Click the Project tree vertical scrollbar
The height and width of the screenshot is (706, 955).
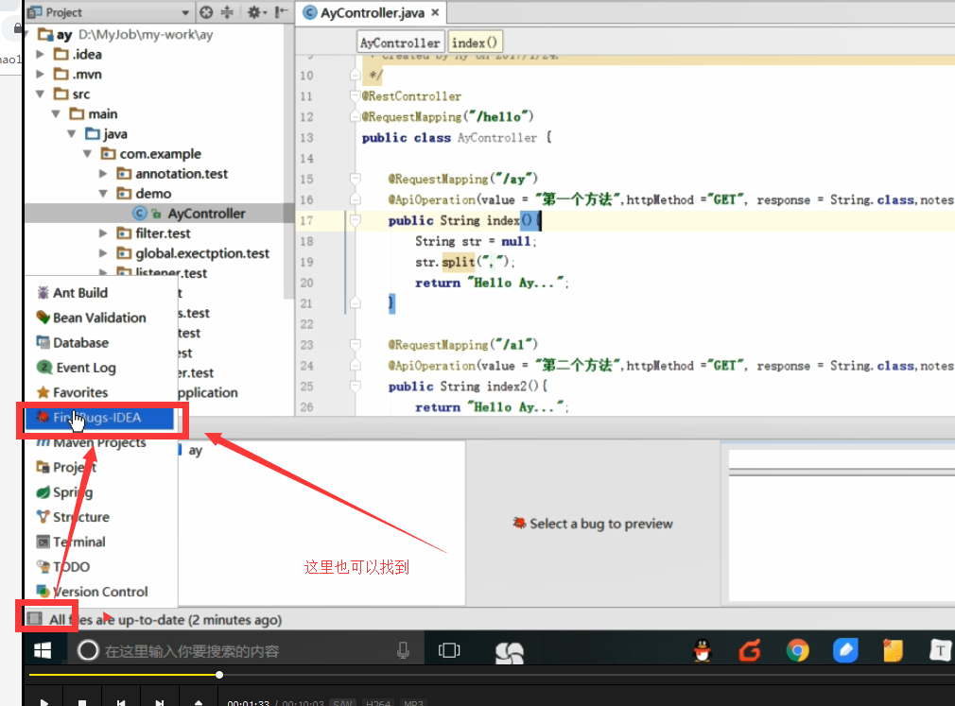click(x=288, y=162)
